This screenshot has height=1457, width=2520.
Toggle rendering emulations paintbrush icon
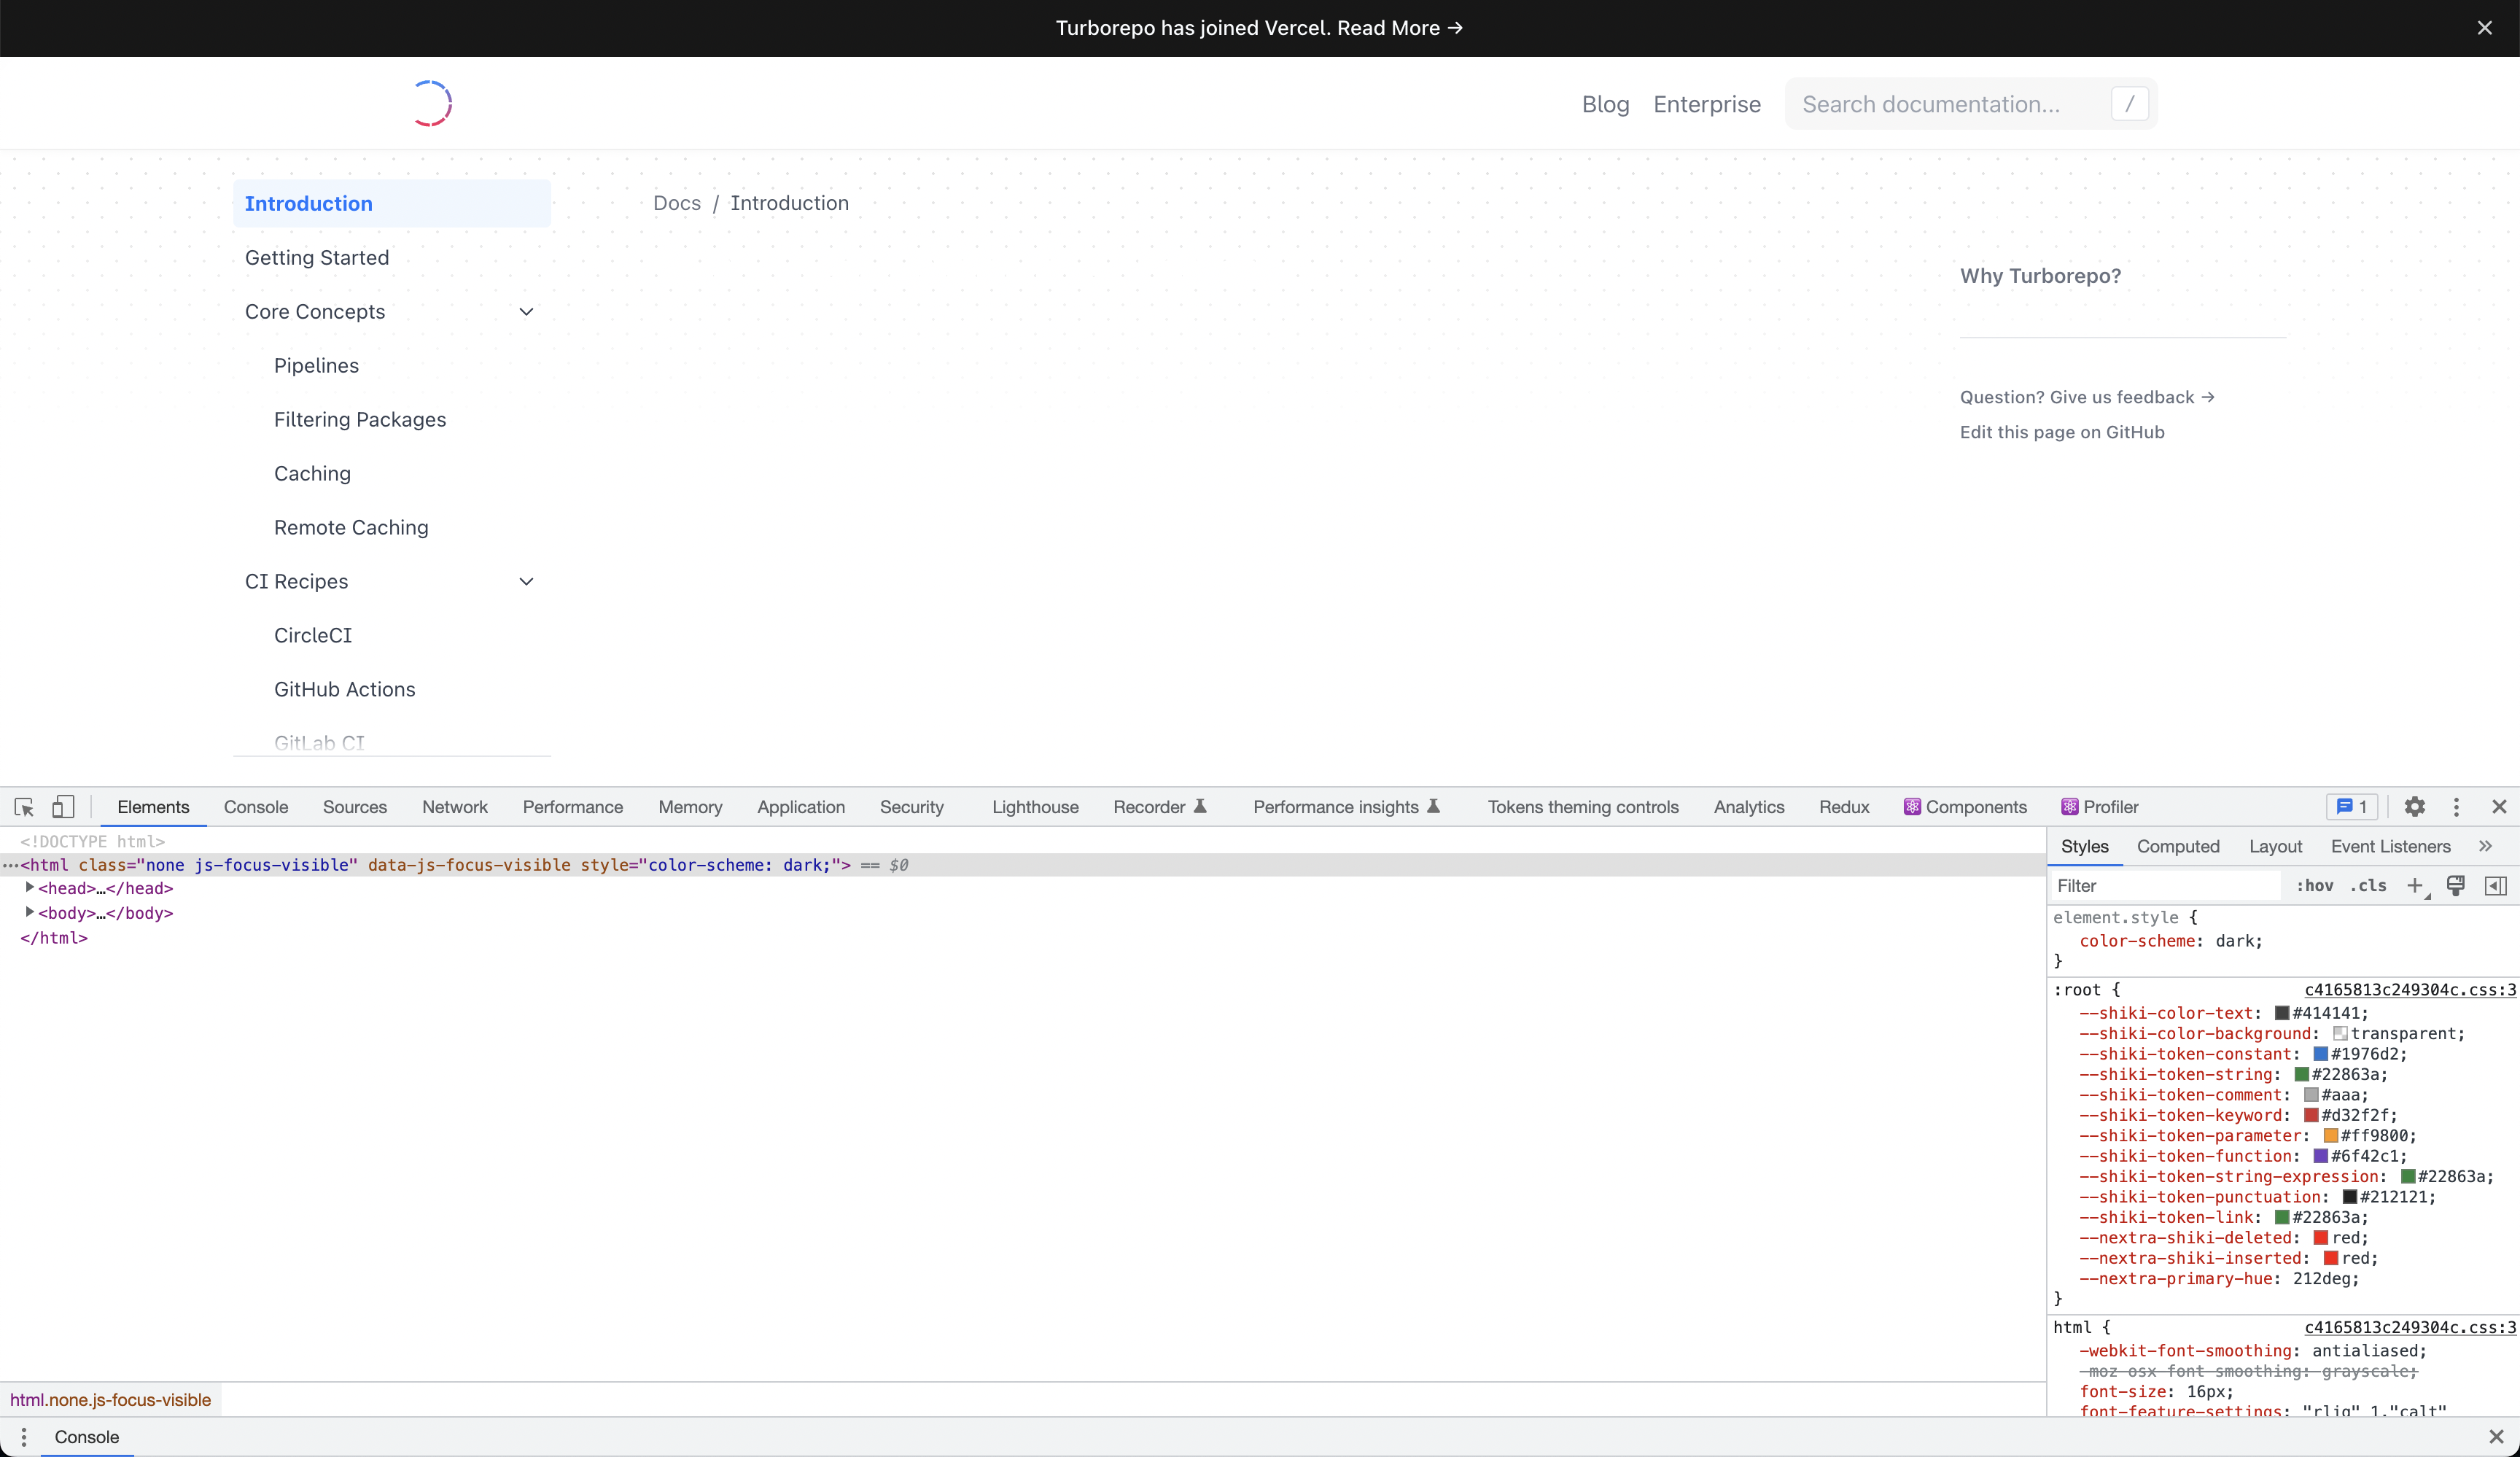point(2455,886)
